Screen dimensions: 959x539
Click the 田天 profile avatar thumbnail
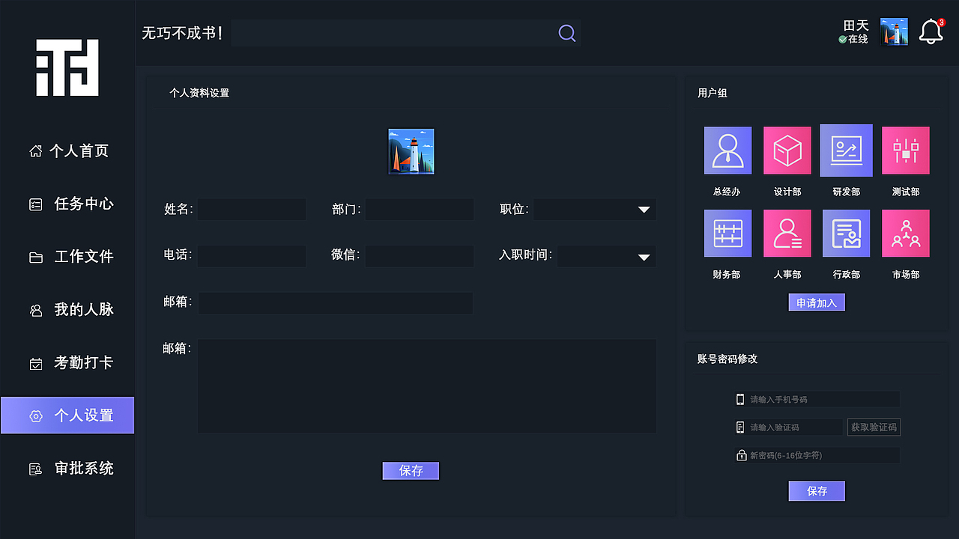[894, 32]
